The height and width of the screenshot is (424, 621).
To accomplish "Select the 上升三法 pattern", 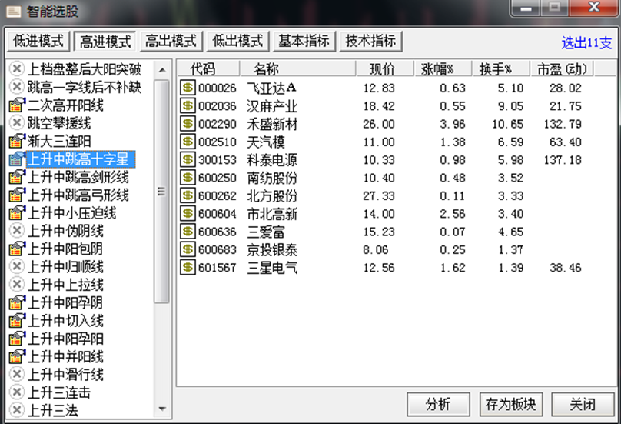I will pos(53,410).
